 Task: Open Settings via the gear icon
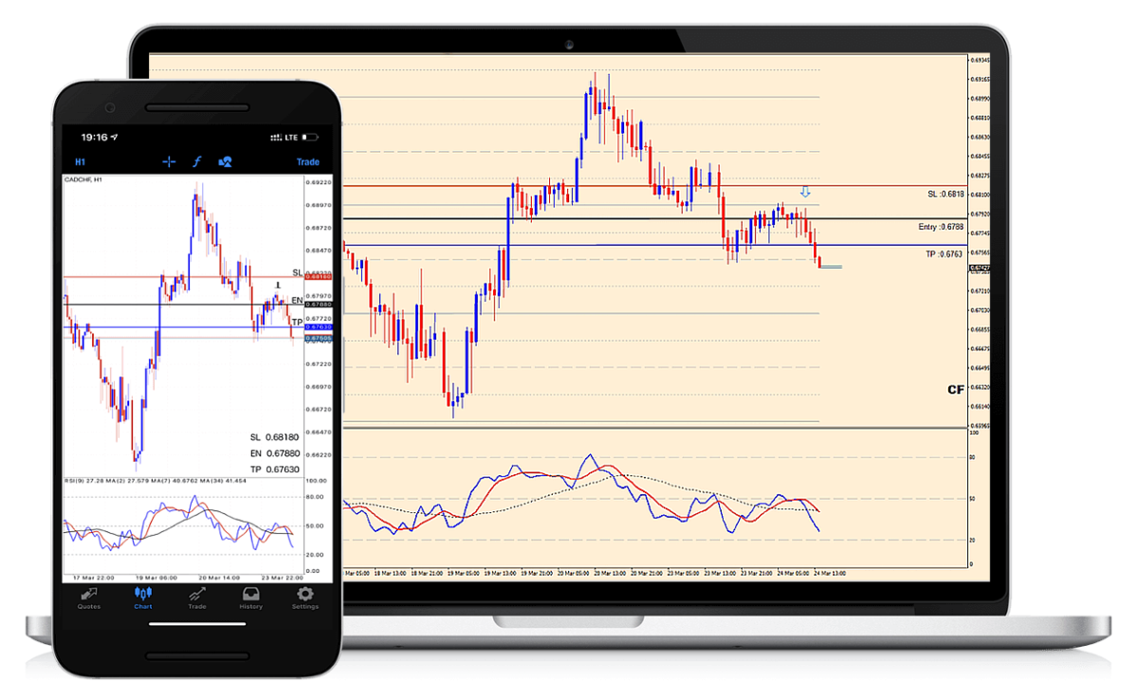coord(304,599)
